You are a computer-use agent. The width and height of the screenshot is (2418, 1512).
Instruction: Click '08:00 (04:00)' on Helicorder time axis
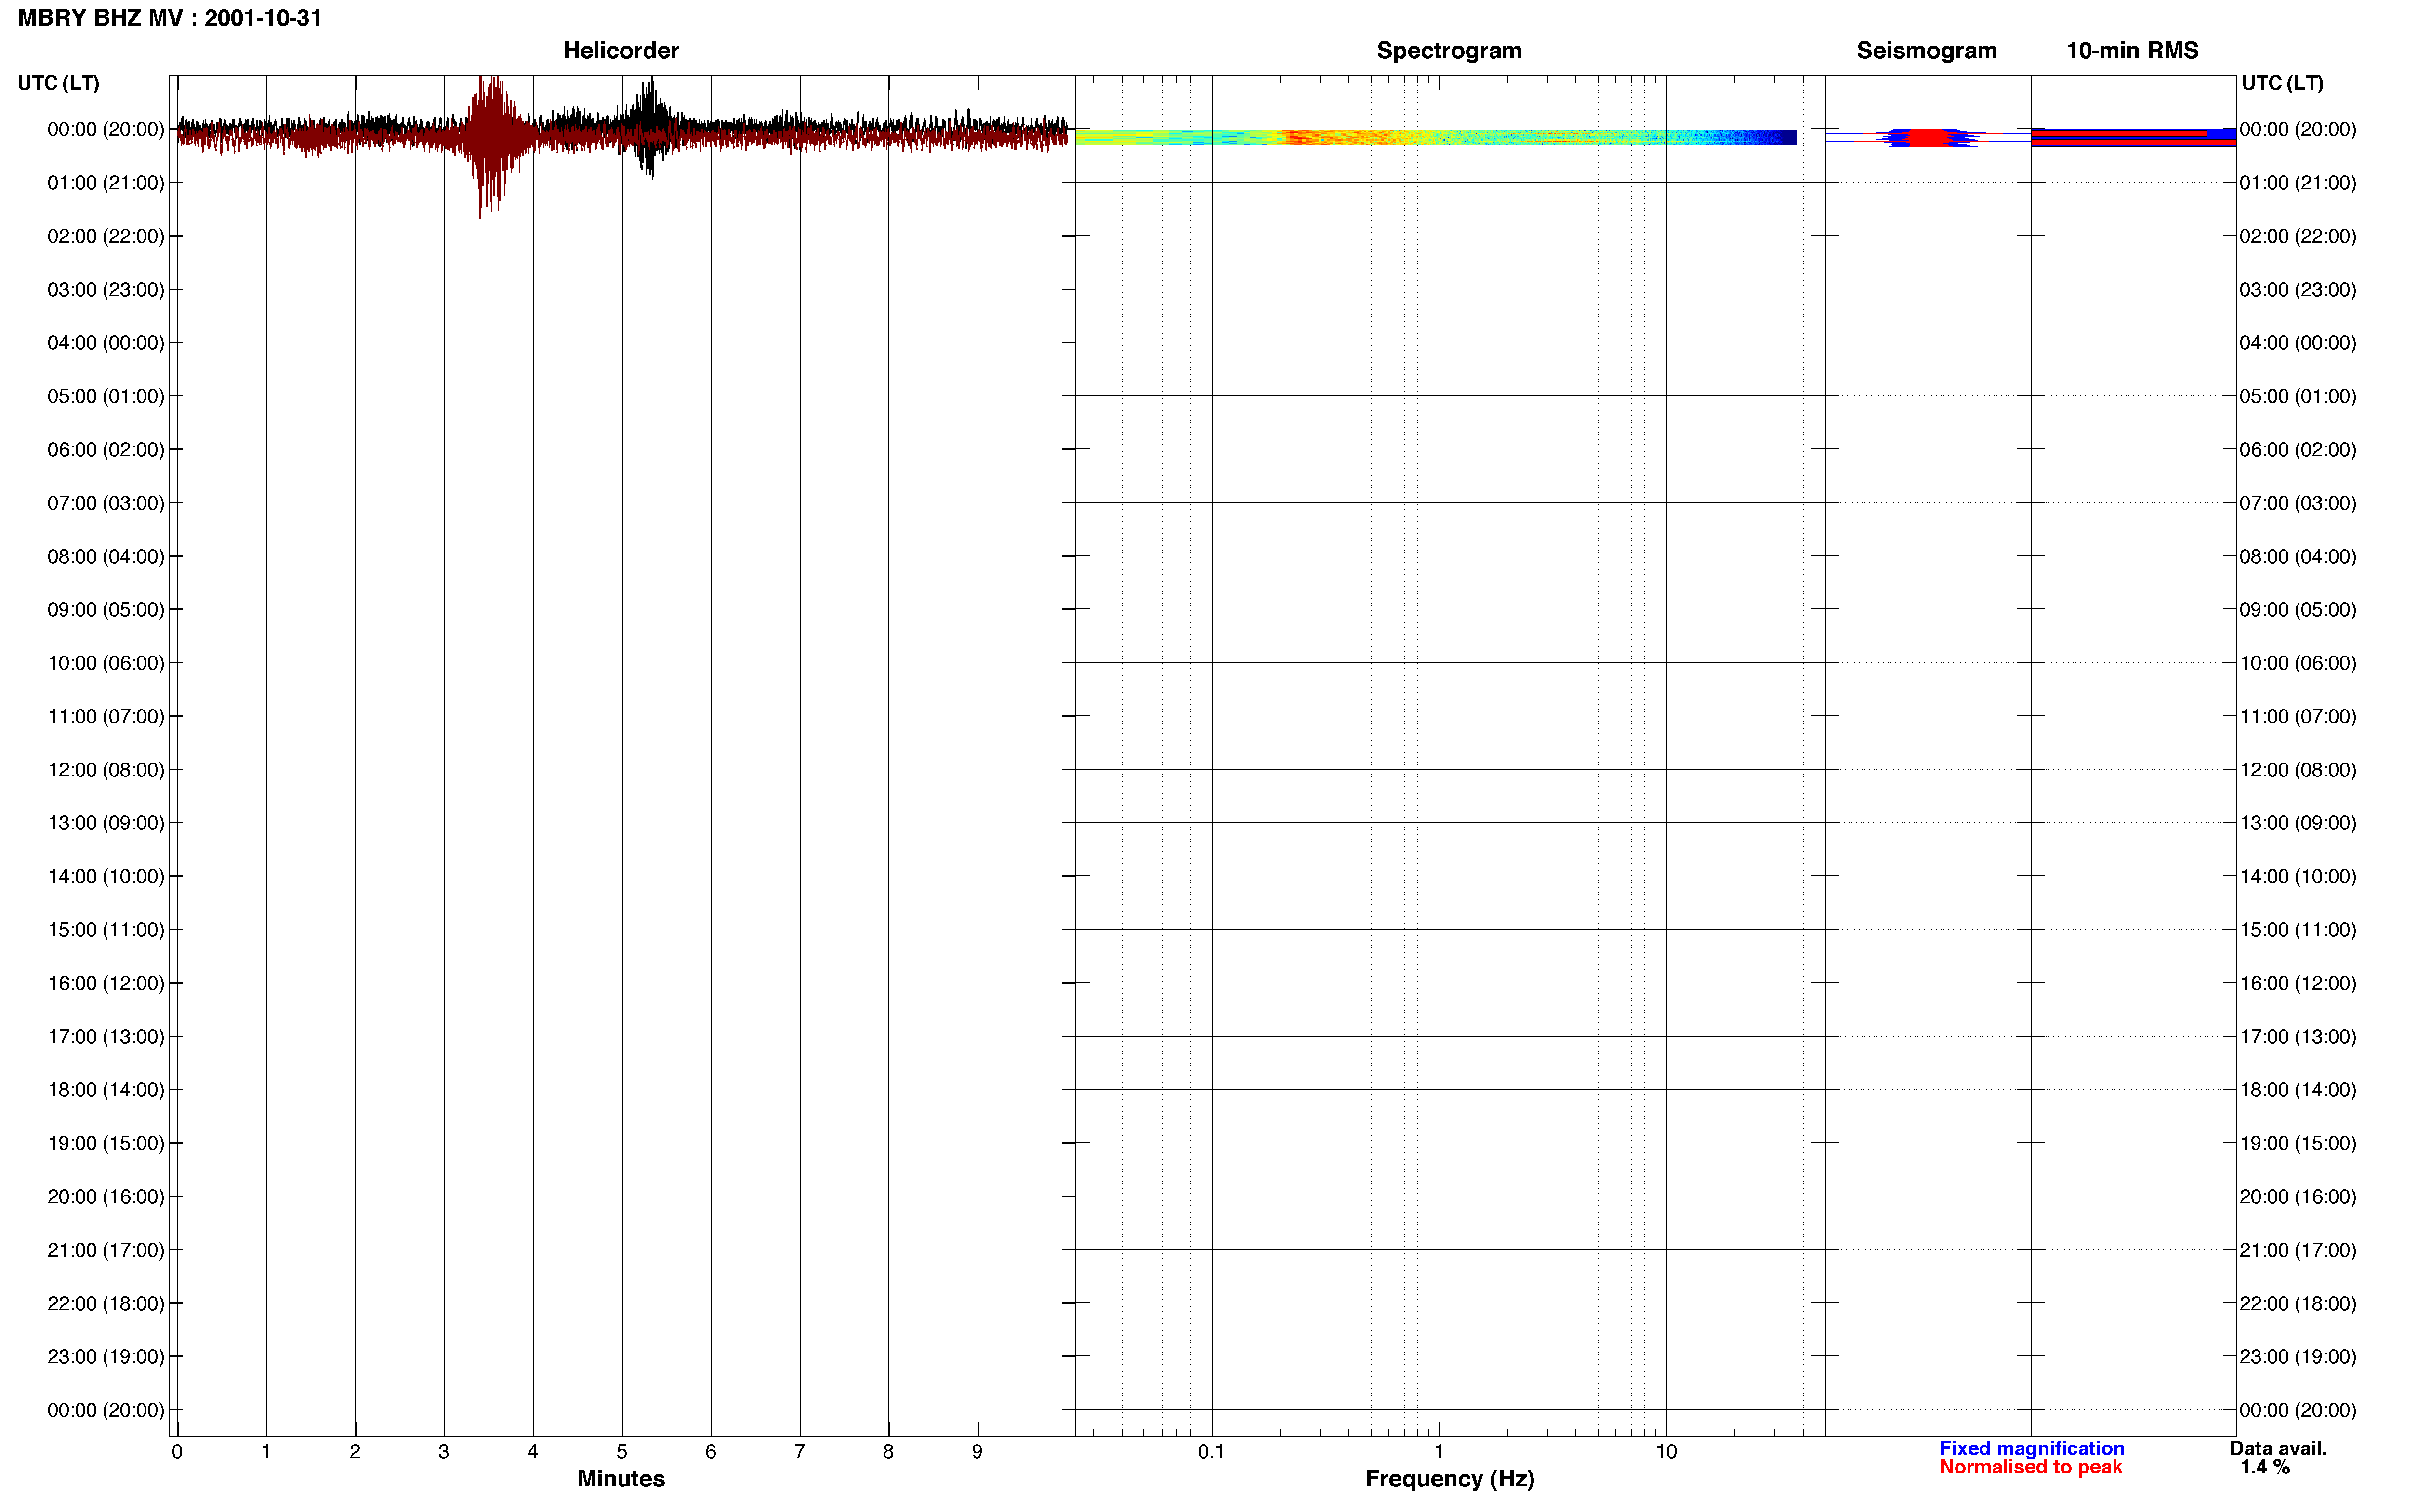[106, 557]
